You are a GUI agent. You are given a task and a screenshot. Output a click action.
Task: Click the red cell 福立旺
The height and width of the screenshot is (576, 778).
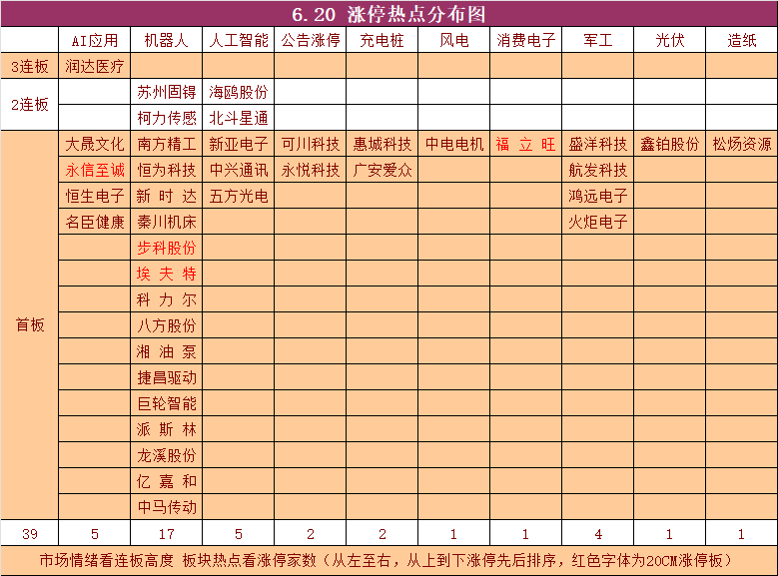click(526, 145)
